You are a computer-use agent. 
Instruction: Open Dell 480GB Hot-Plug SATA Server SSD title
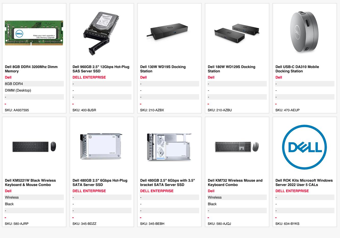(100, 182)
